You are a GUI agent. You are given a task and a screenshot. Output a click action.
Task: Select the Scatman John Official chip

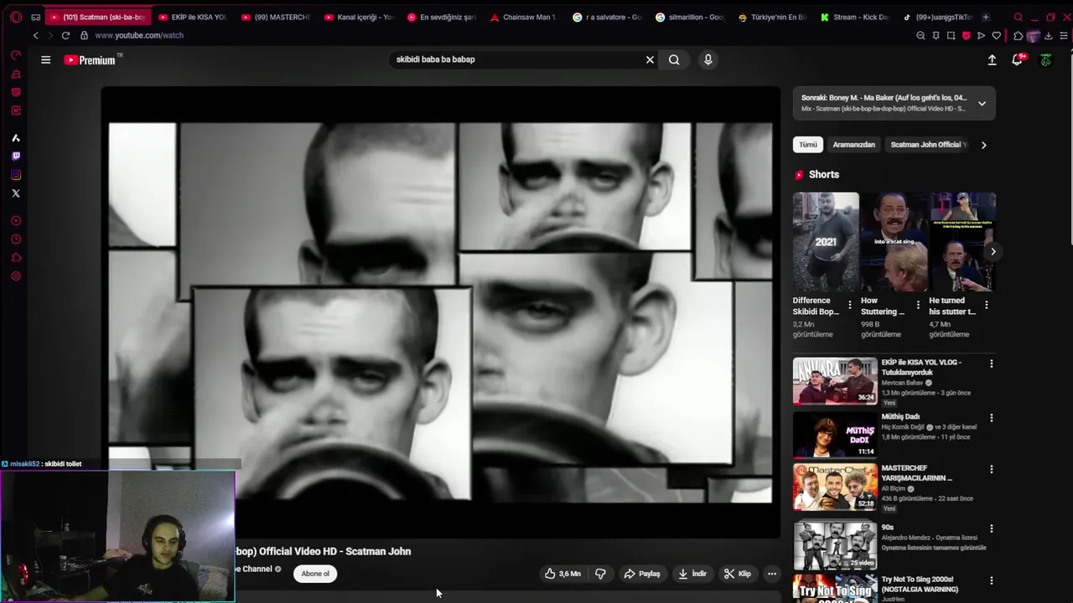tap(927, 145)
